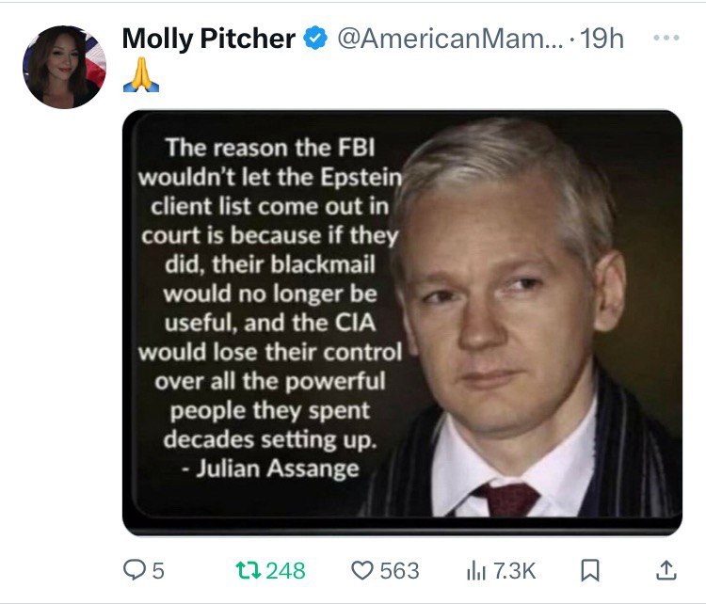
Task: Like the post with the heart icon
Action: (362, 570)
